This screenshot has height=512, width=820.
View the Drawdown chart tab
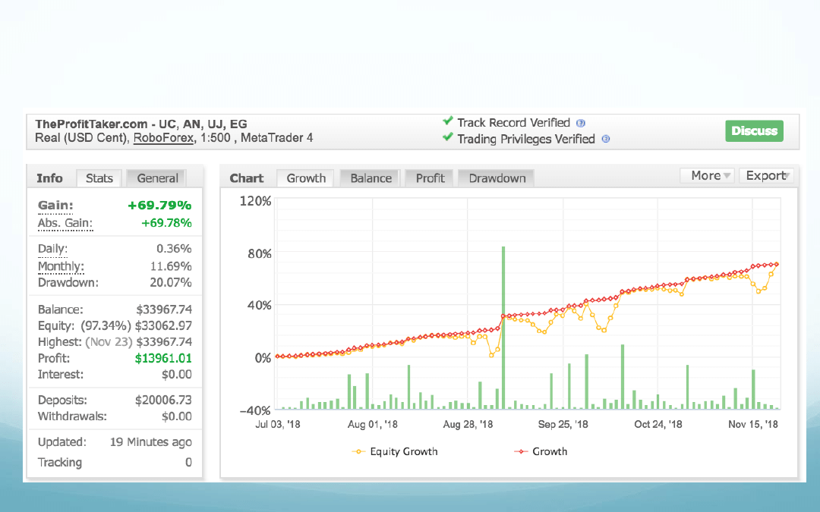tap(497, 178)
